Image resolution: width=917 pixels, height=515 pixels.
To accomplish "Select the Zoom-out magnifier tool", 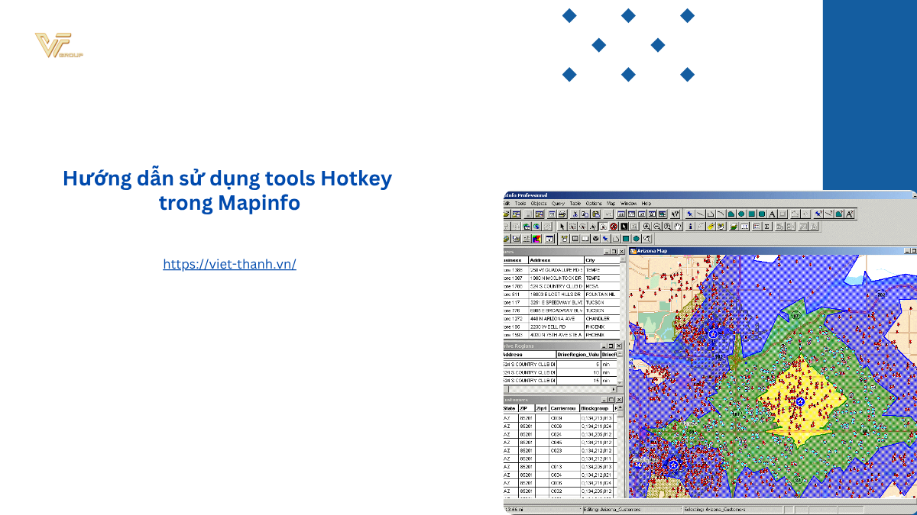I will [656, 227].
